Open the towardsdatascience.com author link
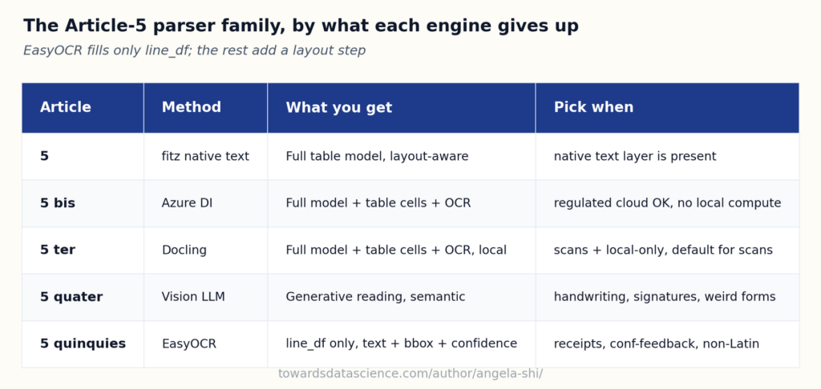 410,374
